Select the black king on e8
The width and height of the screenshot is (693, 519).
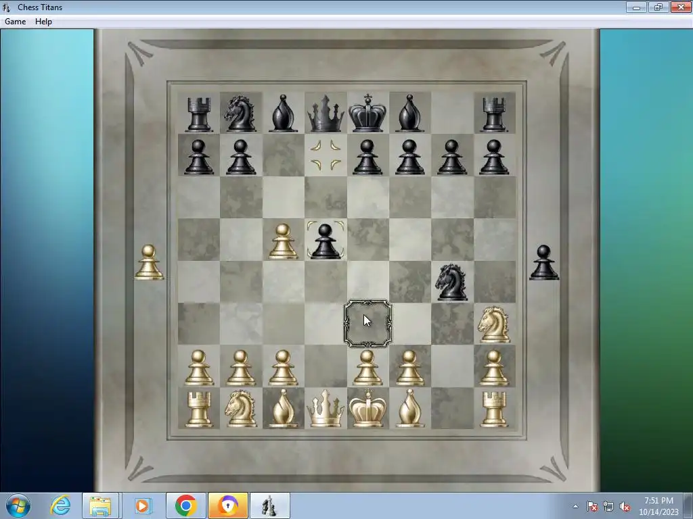tap(367, 113)
